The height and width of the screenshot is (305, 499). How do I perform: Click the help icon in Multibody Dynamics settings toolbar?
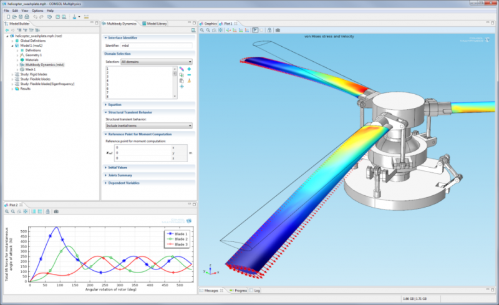pos(193,30)
